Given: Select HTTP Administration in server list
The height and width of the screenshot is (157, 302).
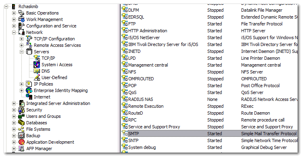Looking at the screenshot, I should coord(148,31).
